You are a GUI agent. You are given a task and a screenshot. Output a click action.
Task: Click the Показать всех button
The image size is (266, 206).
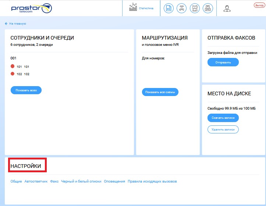coord(26,90)
